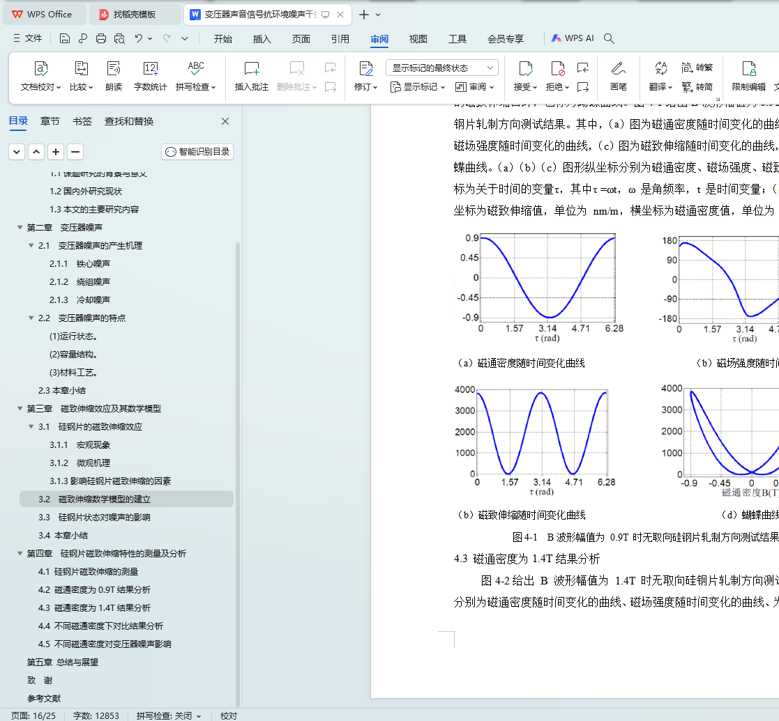
Task: Open 文件 menu
Action: [28, 38]
